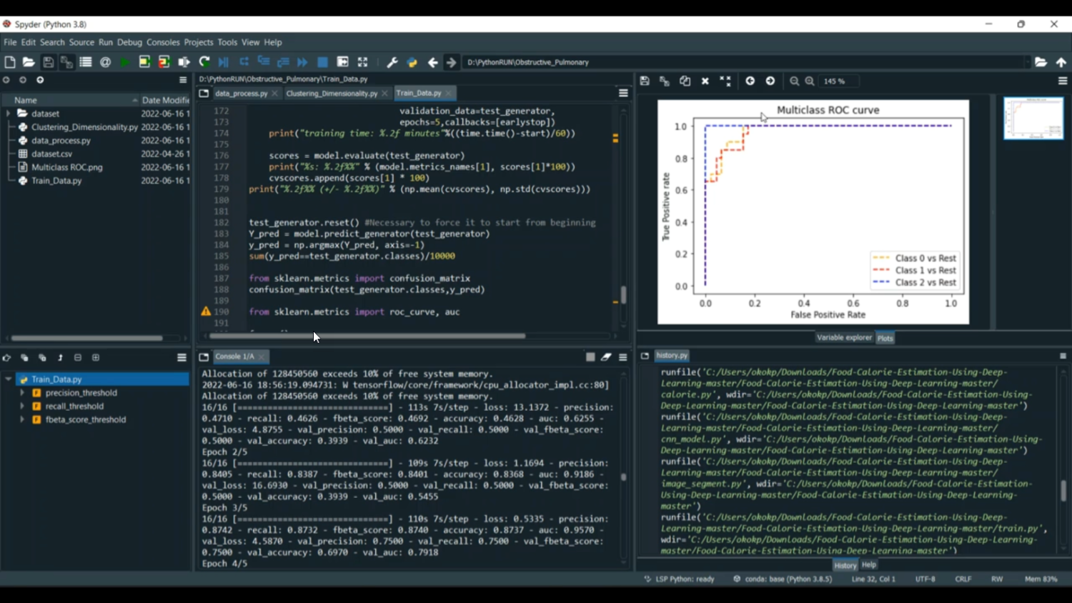Collapse the Train_Data.py outline node

point(9,379)
